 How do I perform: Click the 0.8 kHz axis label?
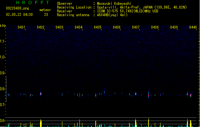pos(3,89)
